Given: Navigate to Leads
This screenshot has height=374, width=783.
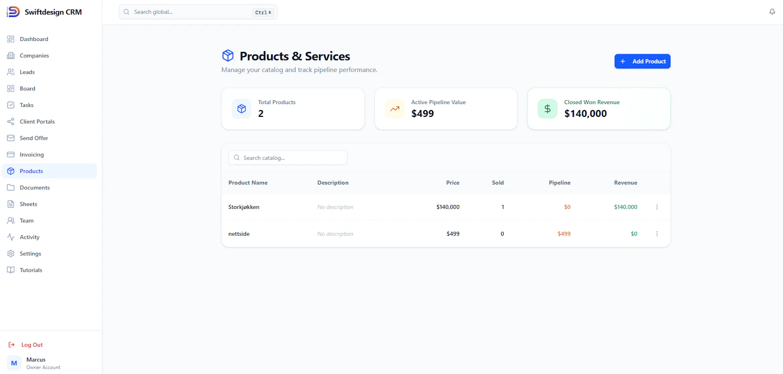Looking at the screenshot, I should 49,72.
